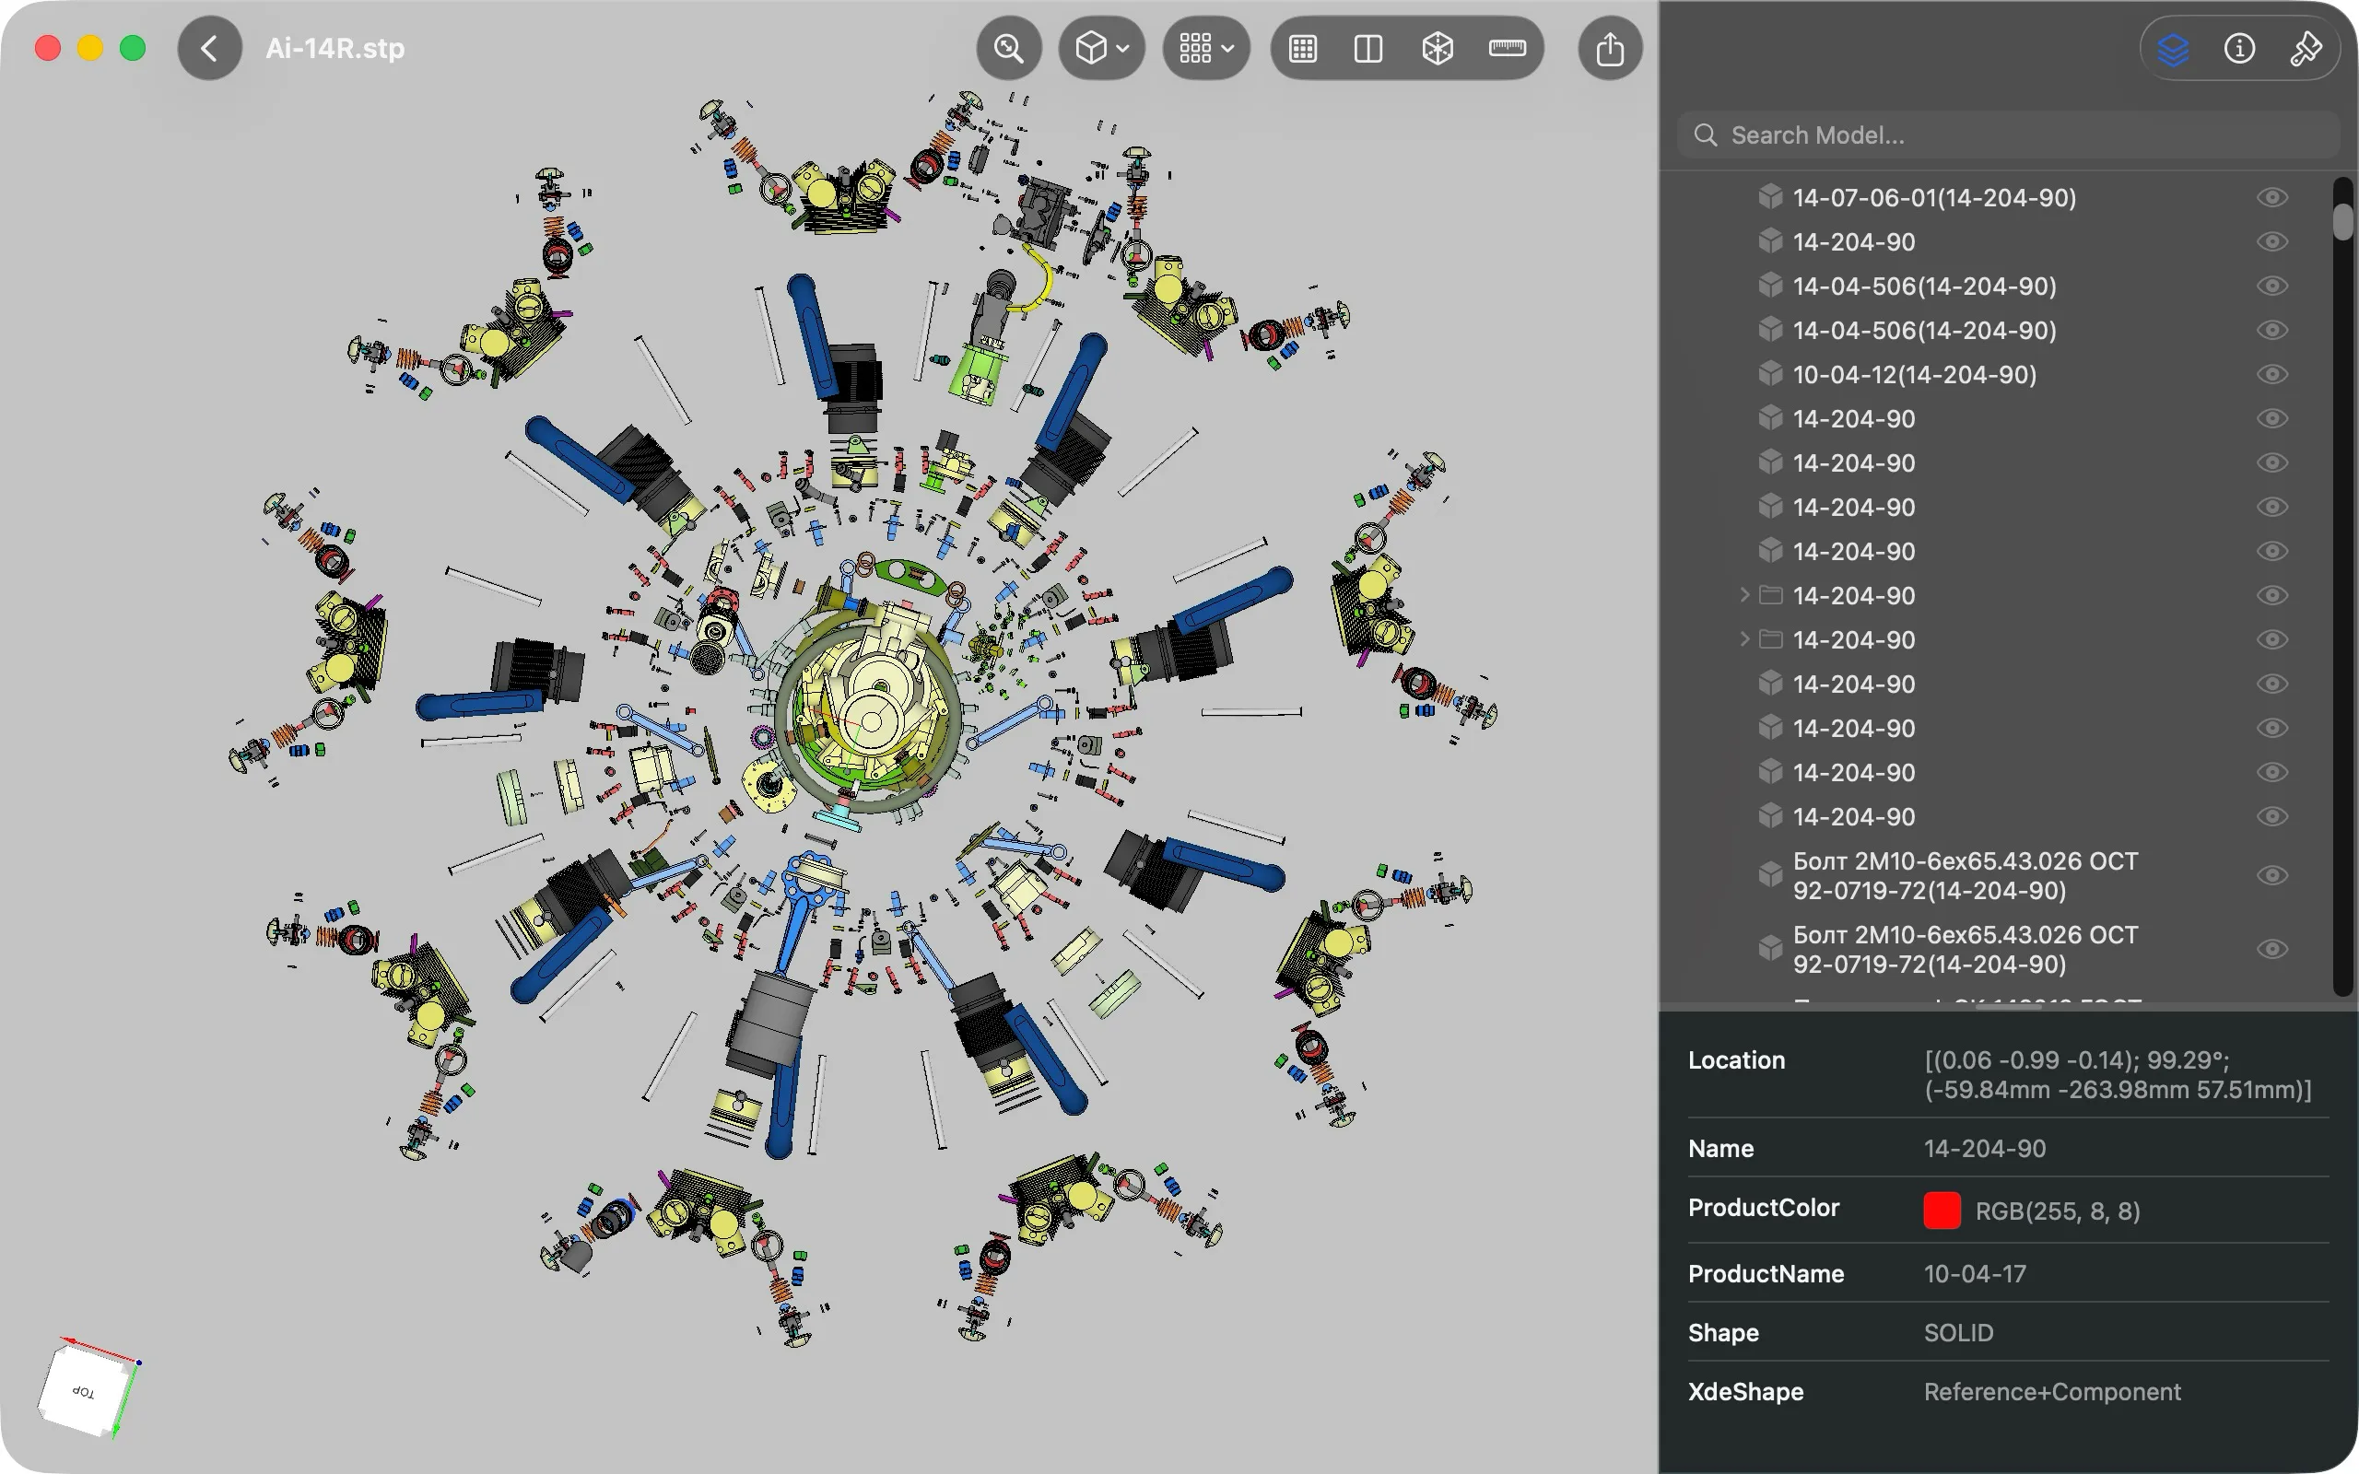Click ProductName value 10-04-17
Image resolution: width=2359 pixels, height=1474 pixels.
(1975, 1273)
